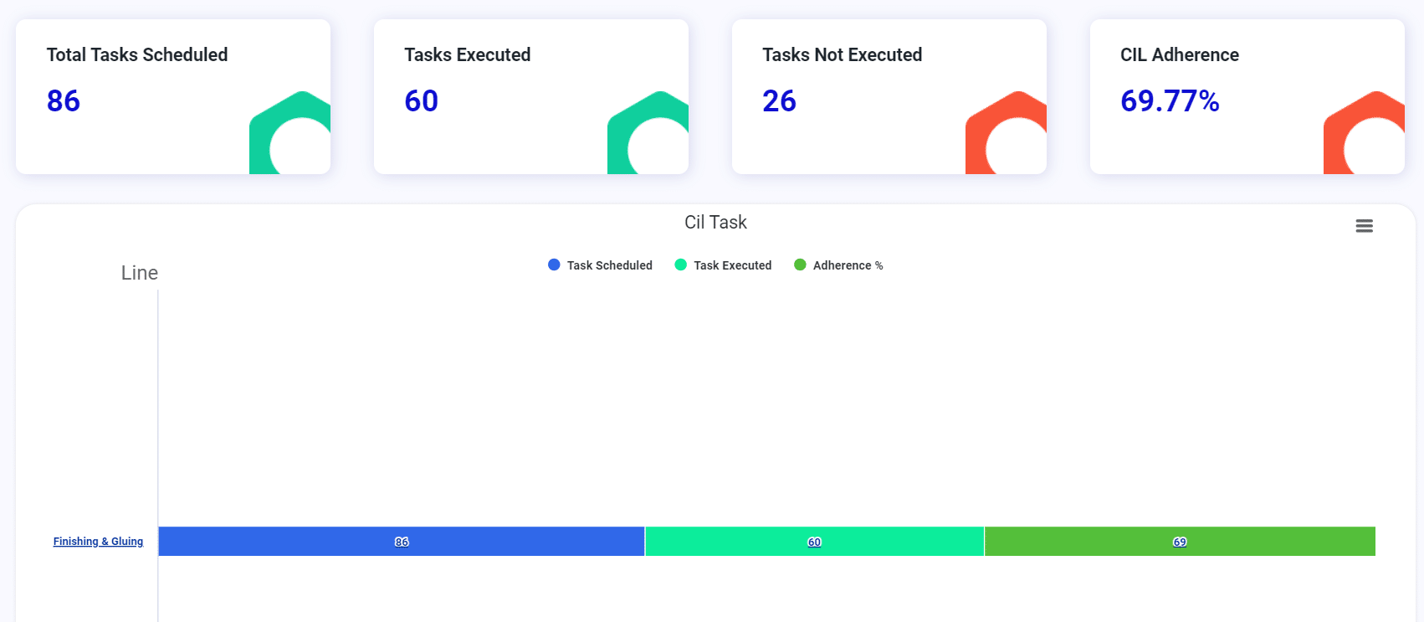
Task: Select the Tasks Executed card heading
Action: pyautogui.click(x=467, y=55)
